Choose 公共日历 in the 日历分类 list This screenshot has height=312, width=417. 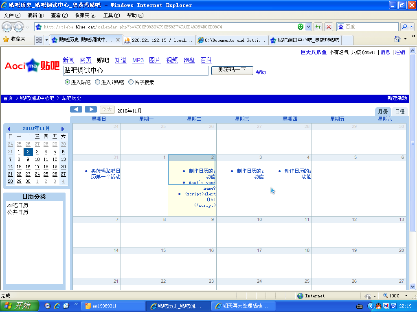pyautogui.click(x=18, y=212)
